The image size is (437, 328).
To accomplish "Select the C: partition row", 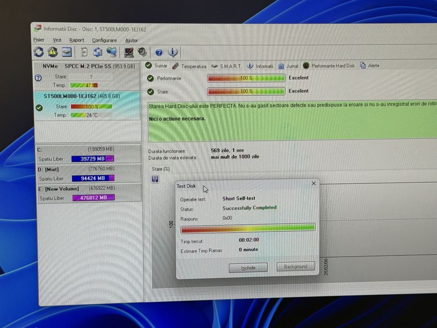I will [89, 154].
